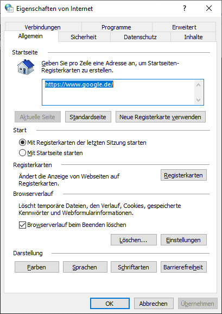
Task: Click the up arrow of the address box scrollbar
Action: coord(198,85)
